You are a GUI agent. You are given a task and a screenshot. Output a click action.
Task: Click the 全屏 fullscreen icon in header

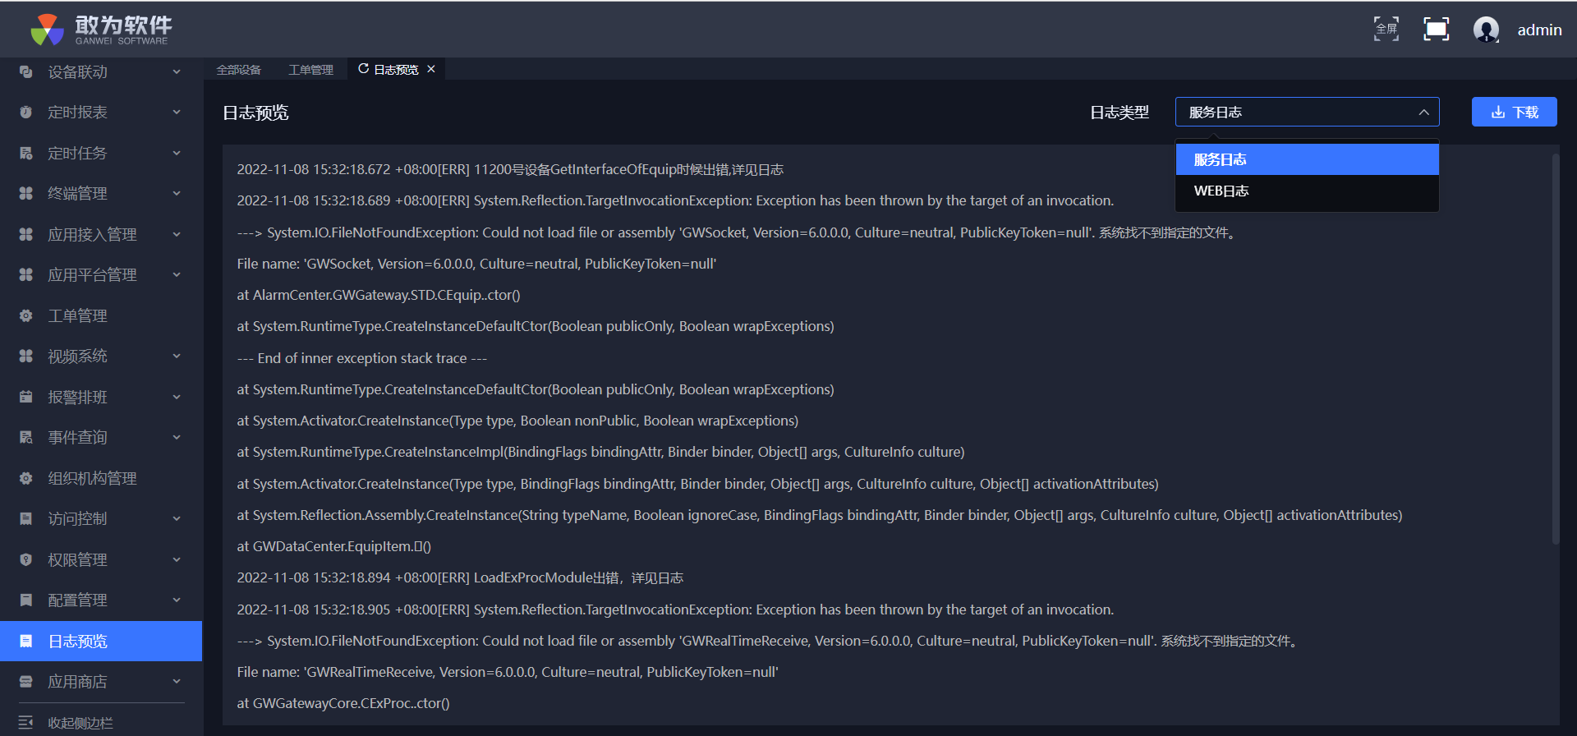(1386, 29)
